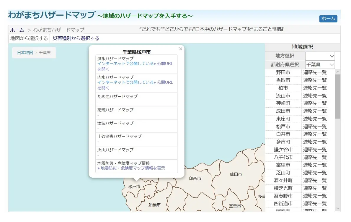The width and height of the screenshot is (351, 222).
Task: Click the ホーム button at top right
Action: coord(329,18)
